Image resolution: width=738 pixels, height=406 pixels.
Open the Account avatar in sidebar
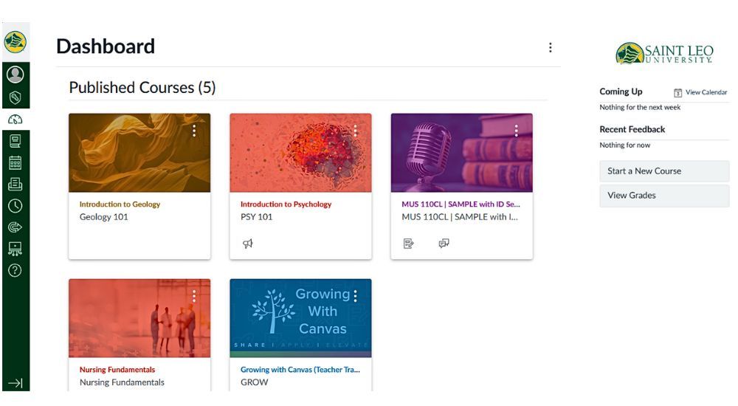(15, 75)
